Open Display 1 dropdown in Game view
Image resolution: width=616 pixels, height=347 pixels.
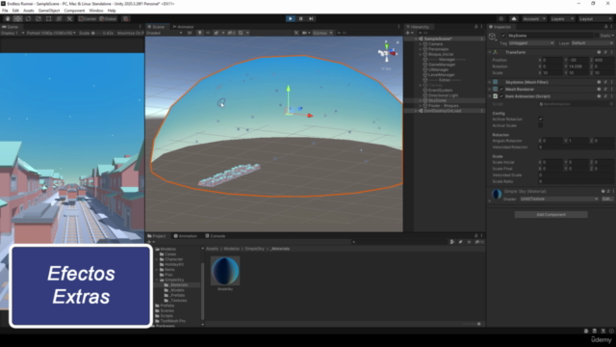click(x=13, y=33)
